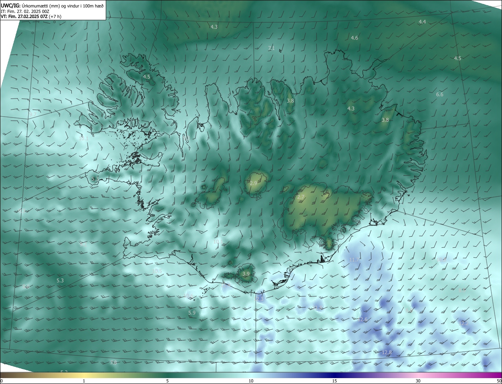The height and width of the screenshot is (384, 502).
Task: Click the color scale tick labeled 50
Action: click(x=499, y=381)
